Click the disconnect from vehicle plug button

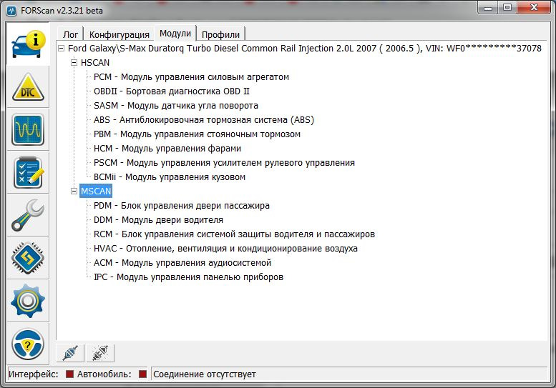(x=100, y=353)
